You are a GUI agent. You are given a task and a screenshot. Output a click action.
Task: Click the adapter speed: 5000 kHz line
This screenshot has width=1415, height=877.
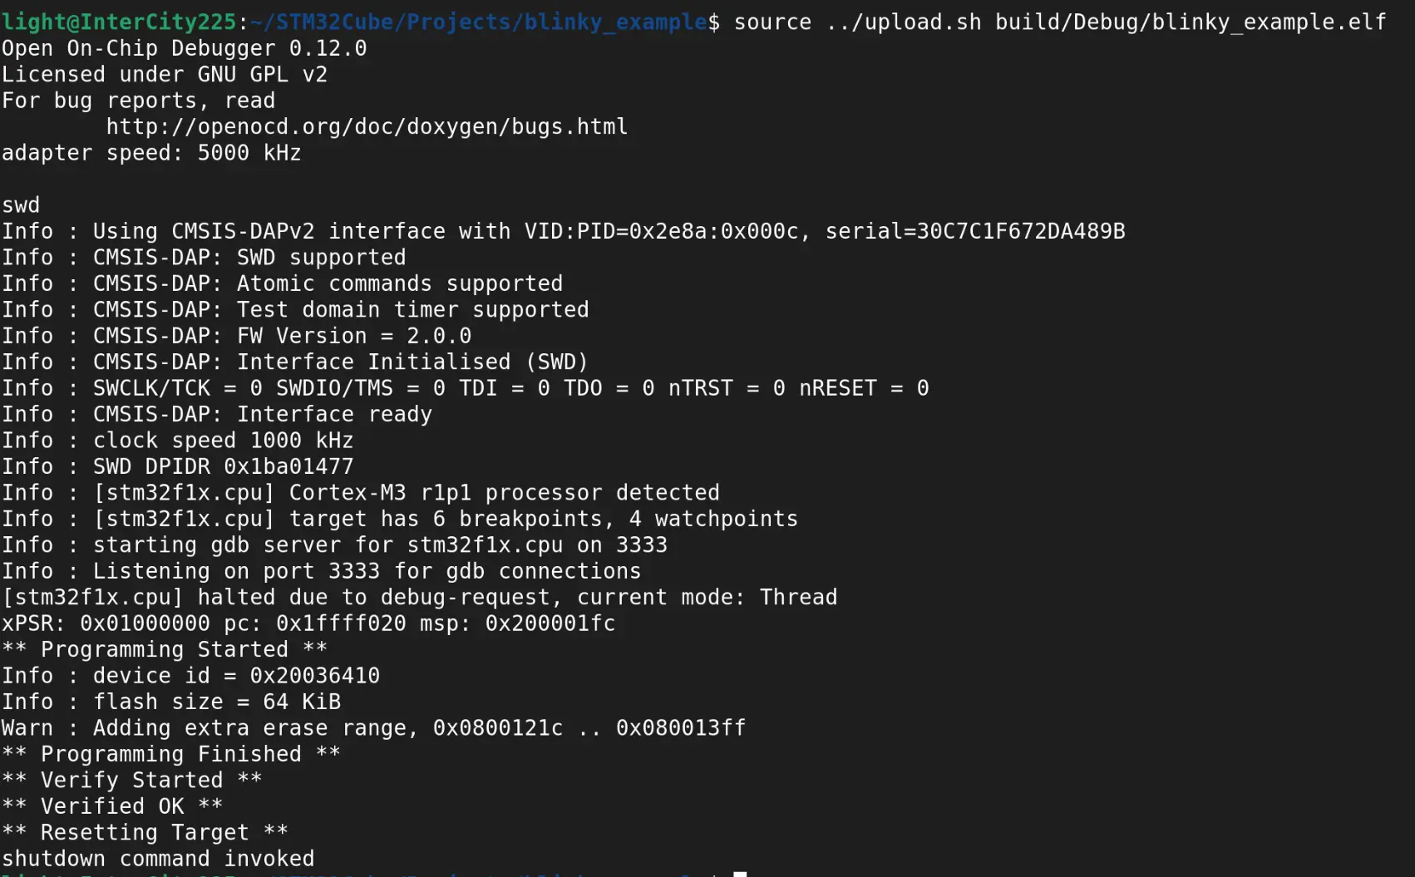coord(151,153)
